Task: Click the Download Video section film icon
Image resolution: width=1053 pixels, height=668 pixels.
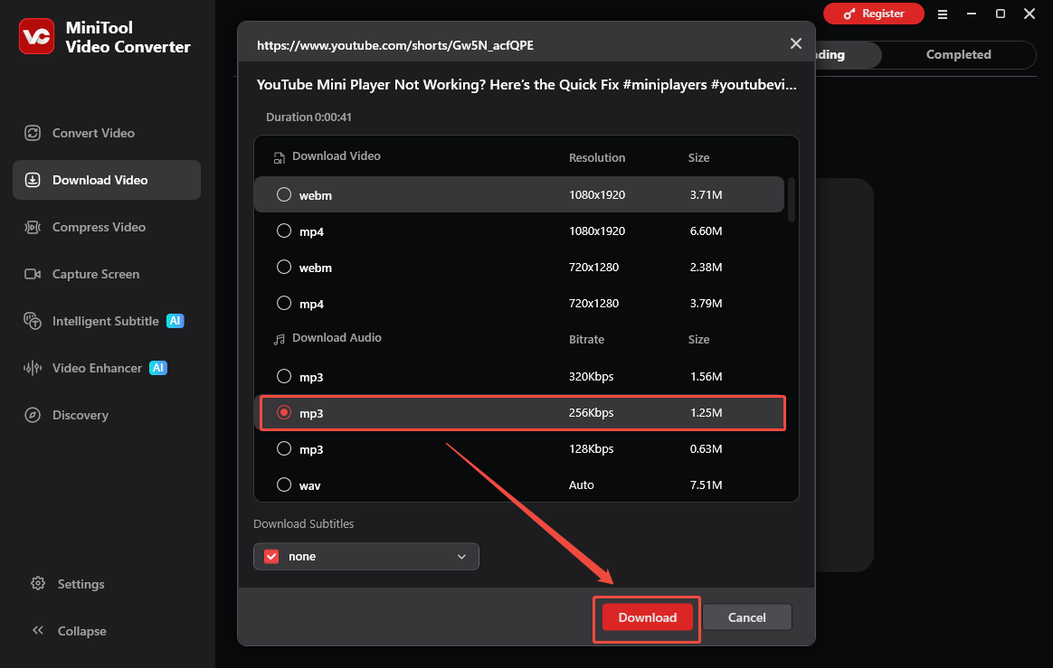Action: pos(279,158)
